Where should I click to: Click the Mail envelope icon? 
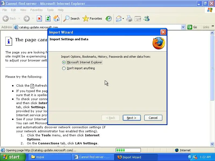point(119,19)
